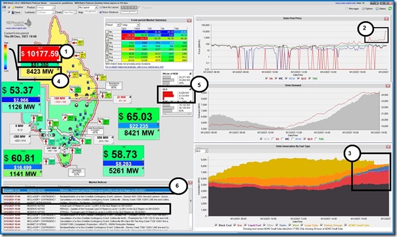The width and height of the screenshot is (397, 237).
Task: Toggle Liquid Fuel in the generation legend
Action: pos(245,225)
